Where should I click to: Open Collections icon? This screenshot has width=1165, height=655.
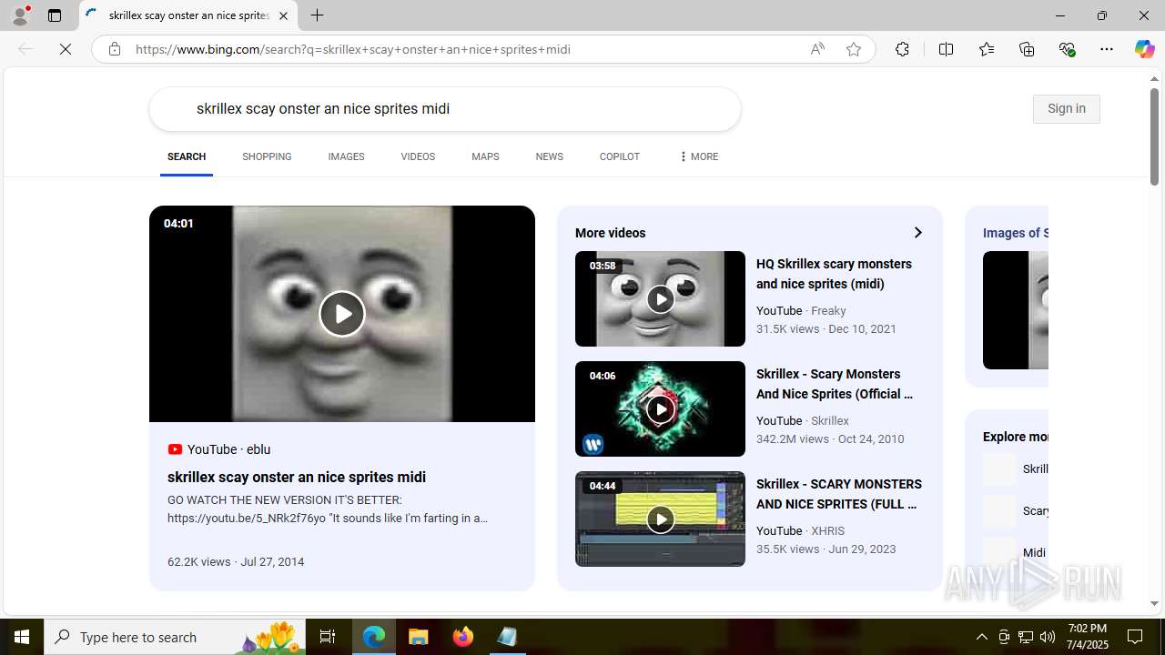coord(1027,49)
